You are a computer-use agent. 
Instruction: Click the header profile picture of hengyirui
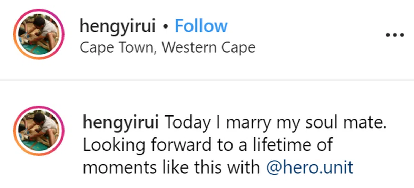click(38, 34)
